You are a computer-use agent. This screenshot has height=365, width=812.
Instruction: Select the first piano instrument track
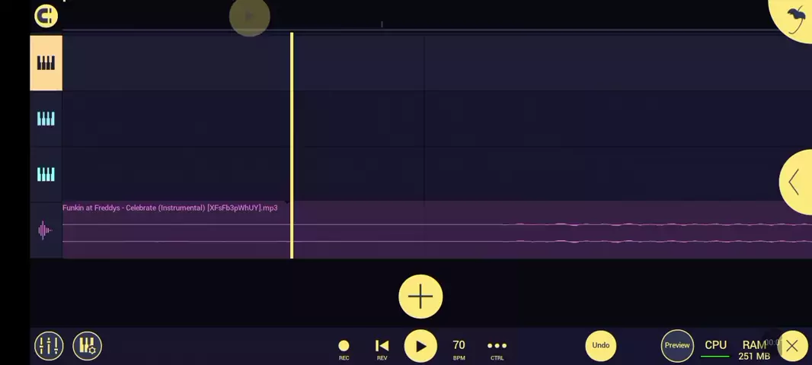pyautogui.click(x=46, y=63)
